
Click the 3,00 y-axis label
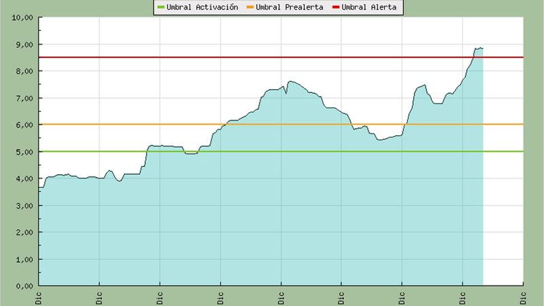pos(24,206)
